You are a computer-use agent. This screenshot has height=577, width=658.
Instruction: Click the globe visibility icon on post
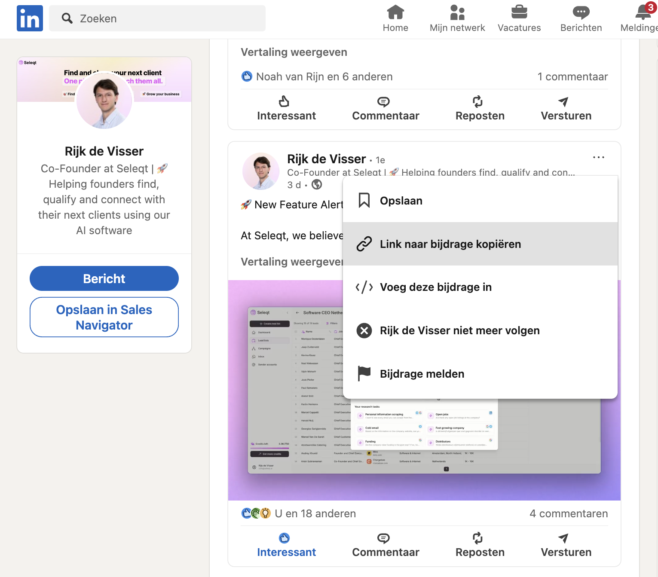point(317,184)
